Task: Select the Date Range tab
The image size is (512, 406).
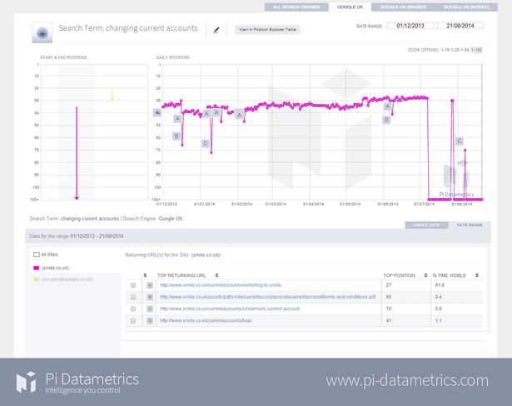Action: (469, 225)
